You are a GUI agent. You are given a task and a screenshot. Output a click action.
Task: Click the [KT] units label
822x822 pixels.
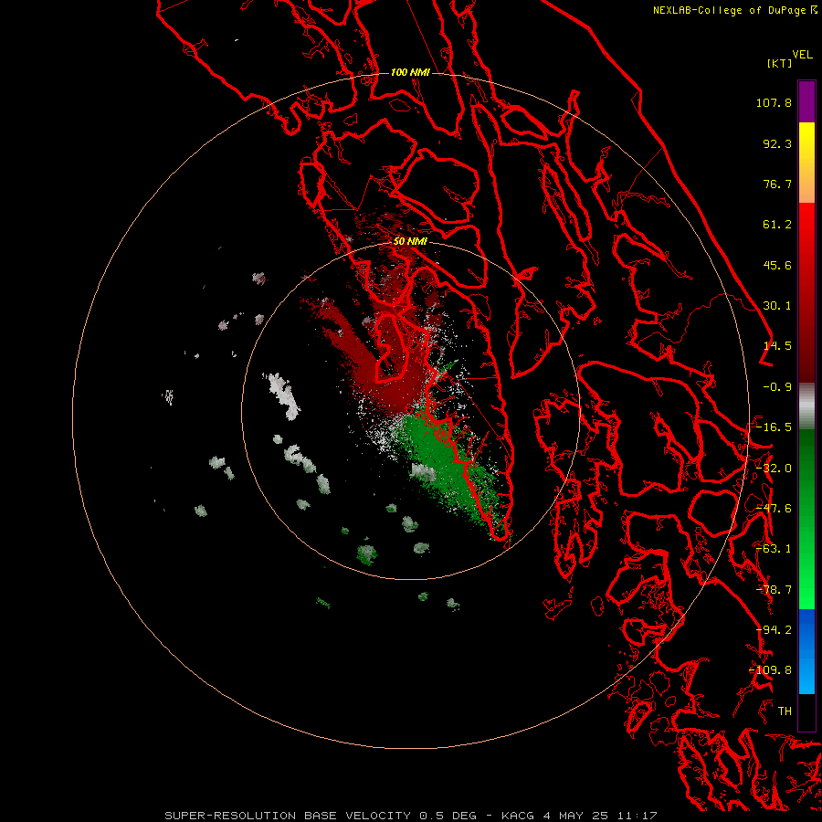[x=780, y=63]
